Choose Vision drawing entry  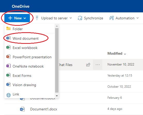coord(30,85)
